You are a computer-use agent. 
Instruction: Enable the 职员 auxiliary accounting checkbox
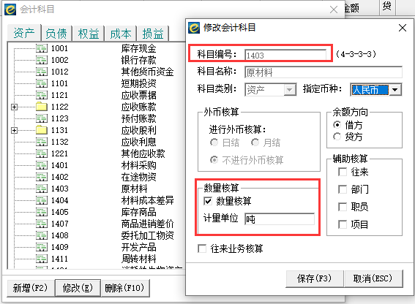click(x=343, y=207)
